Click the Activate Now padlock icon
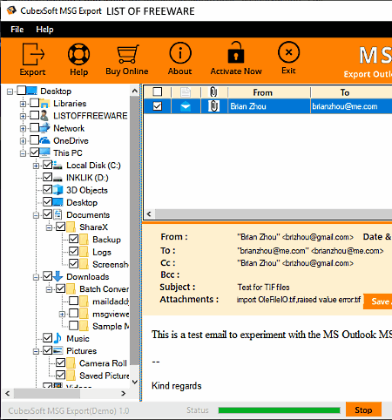This screenshot has height=420, width=392. (236, 52)
